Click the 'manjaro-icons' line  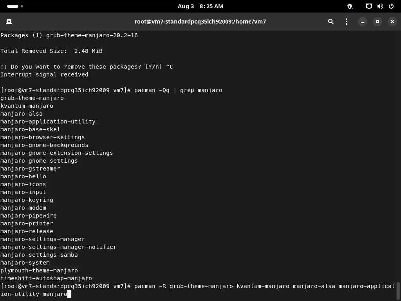click(23, 184)
